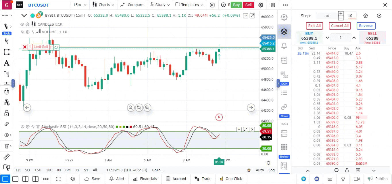Open the 15m timeframe dropdown
This screenshot has height=184, width=392.
[79, 5]
